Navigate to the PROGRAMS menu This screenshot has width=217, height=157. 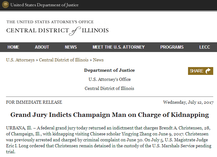(x=172, y=47)
